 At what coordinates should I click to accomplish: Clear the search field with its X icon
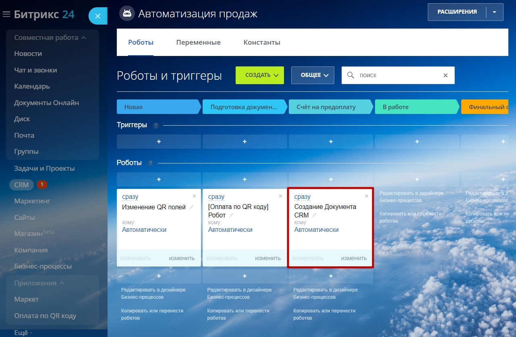pyautogui.click(x=446, y=75)
